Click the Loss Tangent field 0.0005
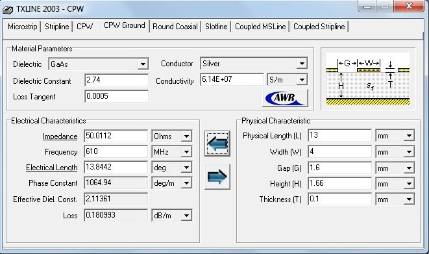Screen dimensions: 429x254 click(116, 96)
